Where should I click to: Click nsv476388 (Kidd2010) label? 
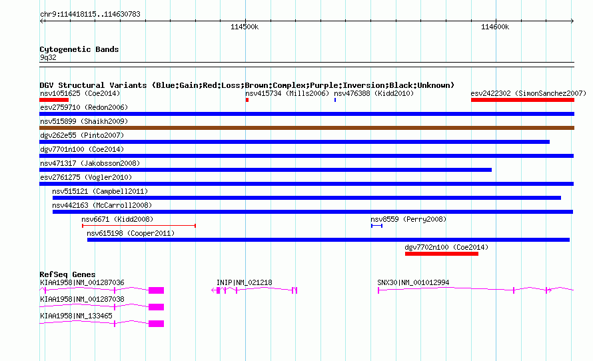pos(374,93)
